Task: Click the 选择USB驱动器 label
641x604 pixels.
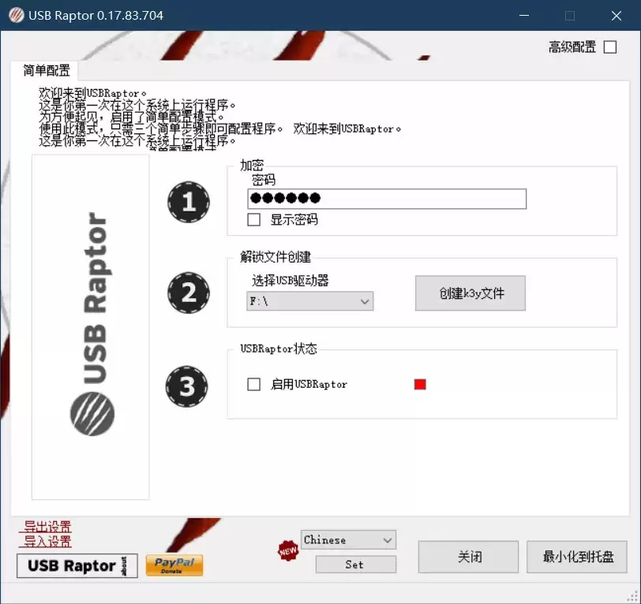Action: coord(291,281)
